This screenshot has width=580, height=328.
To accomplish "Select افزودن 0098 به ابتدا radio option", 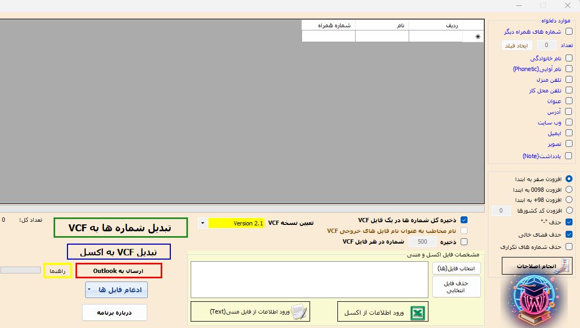I will point(569,189).
